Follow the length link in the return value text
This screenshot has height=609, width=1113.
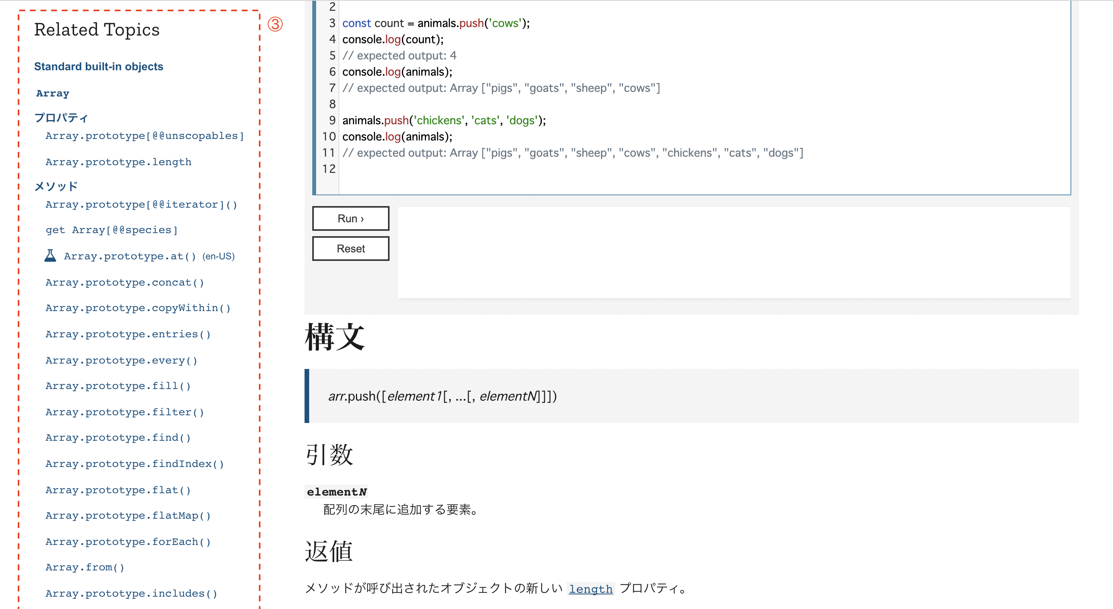point(591,589)
